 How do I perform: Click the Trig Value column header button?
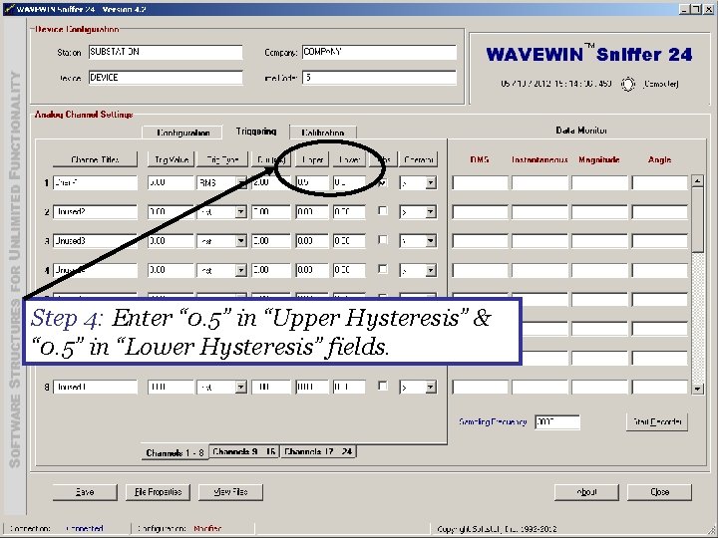pyautogui.click(x=172, y=159)
